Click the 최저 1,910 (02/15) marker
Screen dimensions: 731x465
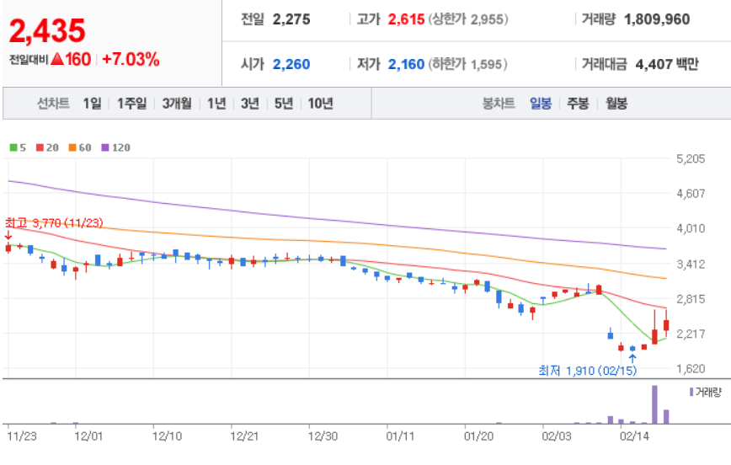[x=588, y=371]
